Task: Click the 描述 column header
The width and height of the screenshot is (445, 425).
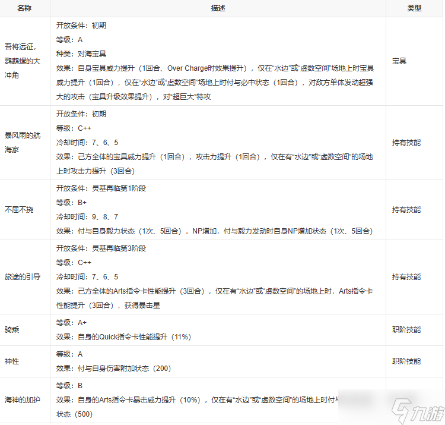Action: pyautogui.click(x=218, y=8)
